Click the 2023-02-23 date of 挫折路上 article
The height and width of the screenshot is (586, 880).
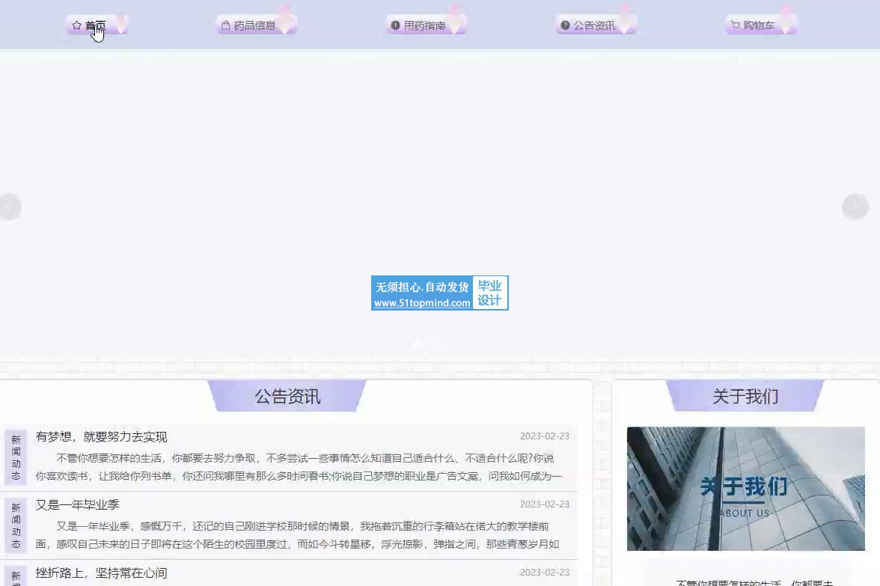coord(545,572)
